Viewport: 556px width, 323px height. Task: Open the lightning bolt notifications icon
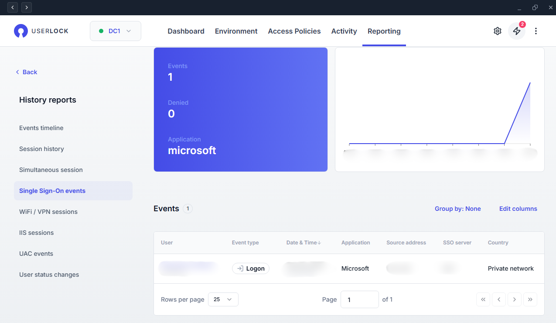(x=517, y=31)
